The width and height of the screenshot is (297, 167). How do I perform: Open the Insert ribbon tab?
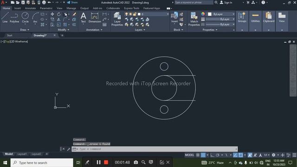[x=18, y=8]
